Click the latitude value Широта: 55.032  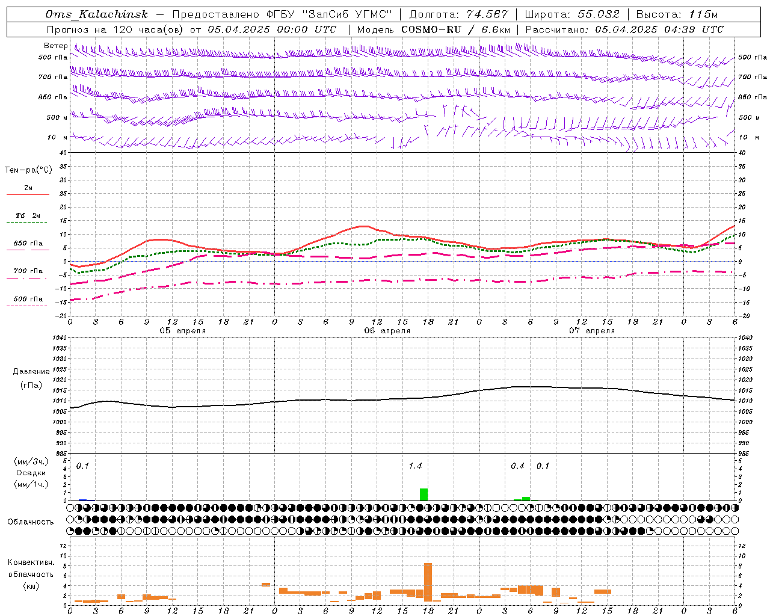[571, 14]
